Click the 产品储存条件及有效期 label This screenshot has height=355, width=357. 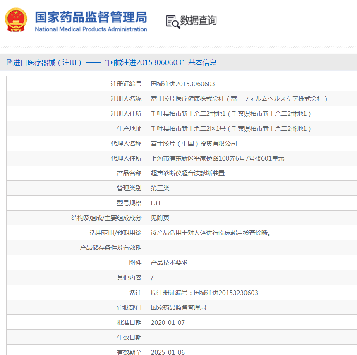click(x=110, y=248)
